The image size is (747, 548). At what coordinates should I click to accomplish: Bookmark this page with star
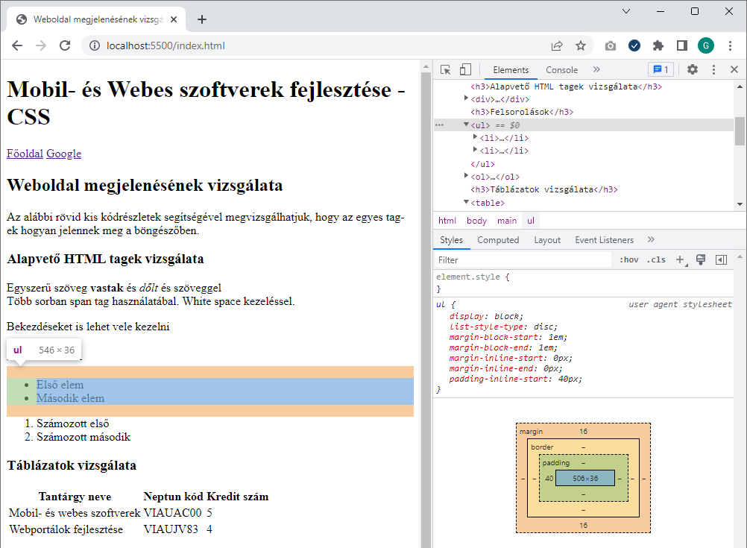[x=580, y=45]
